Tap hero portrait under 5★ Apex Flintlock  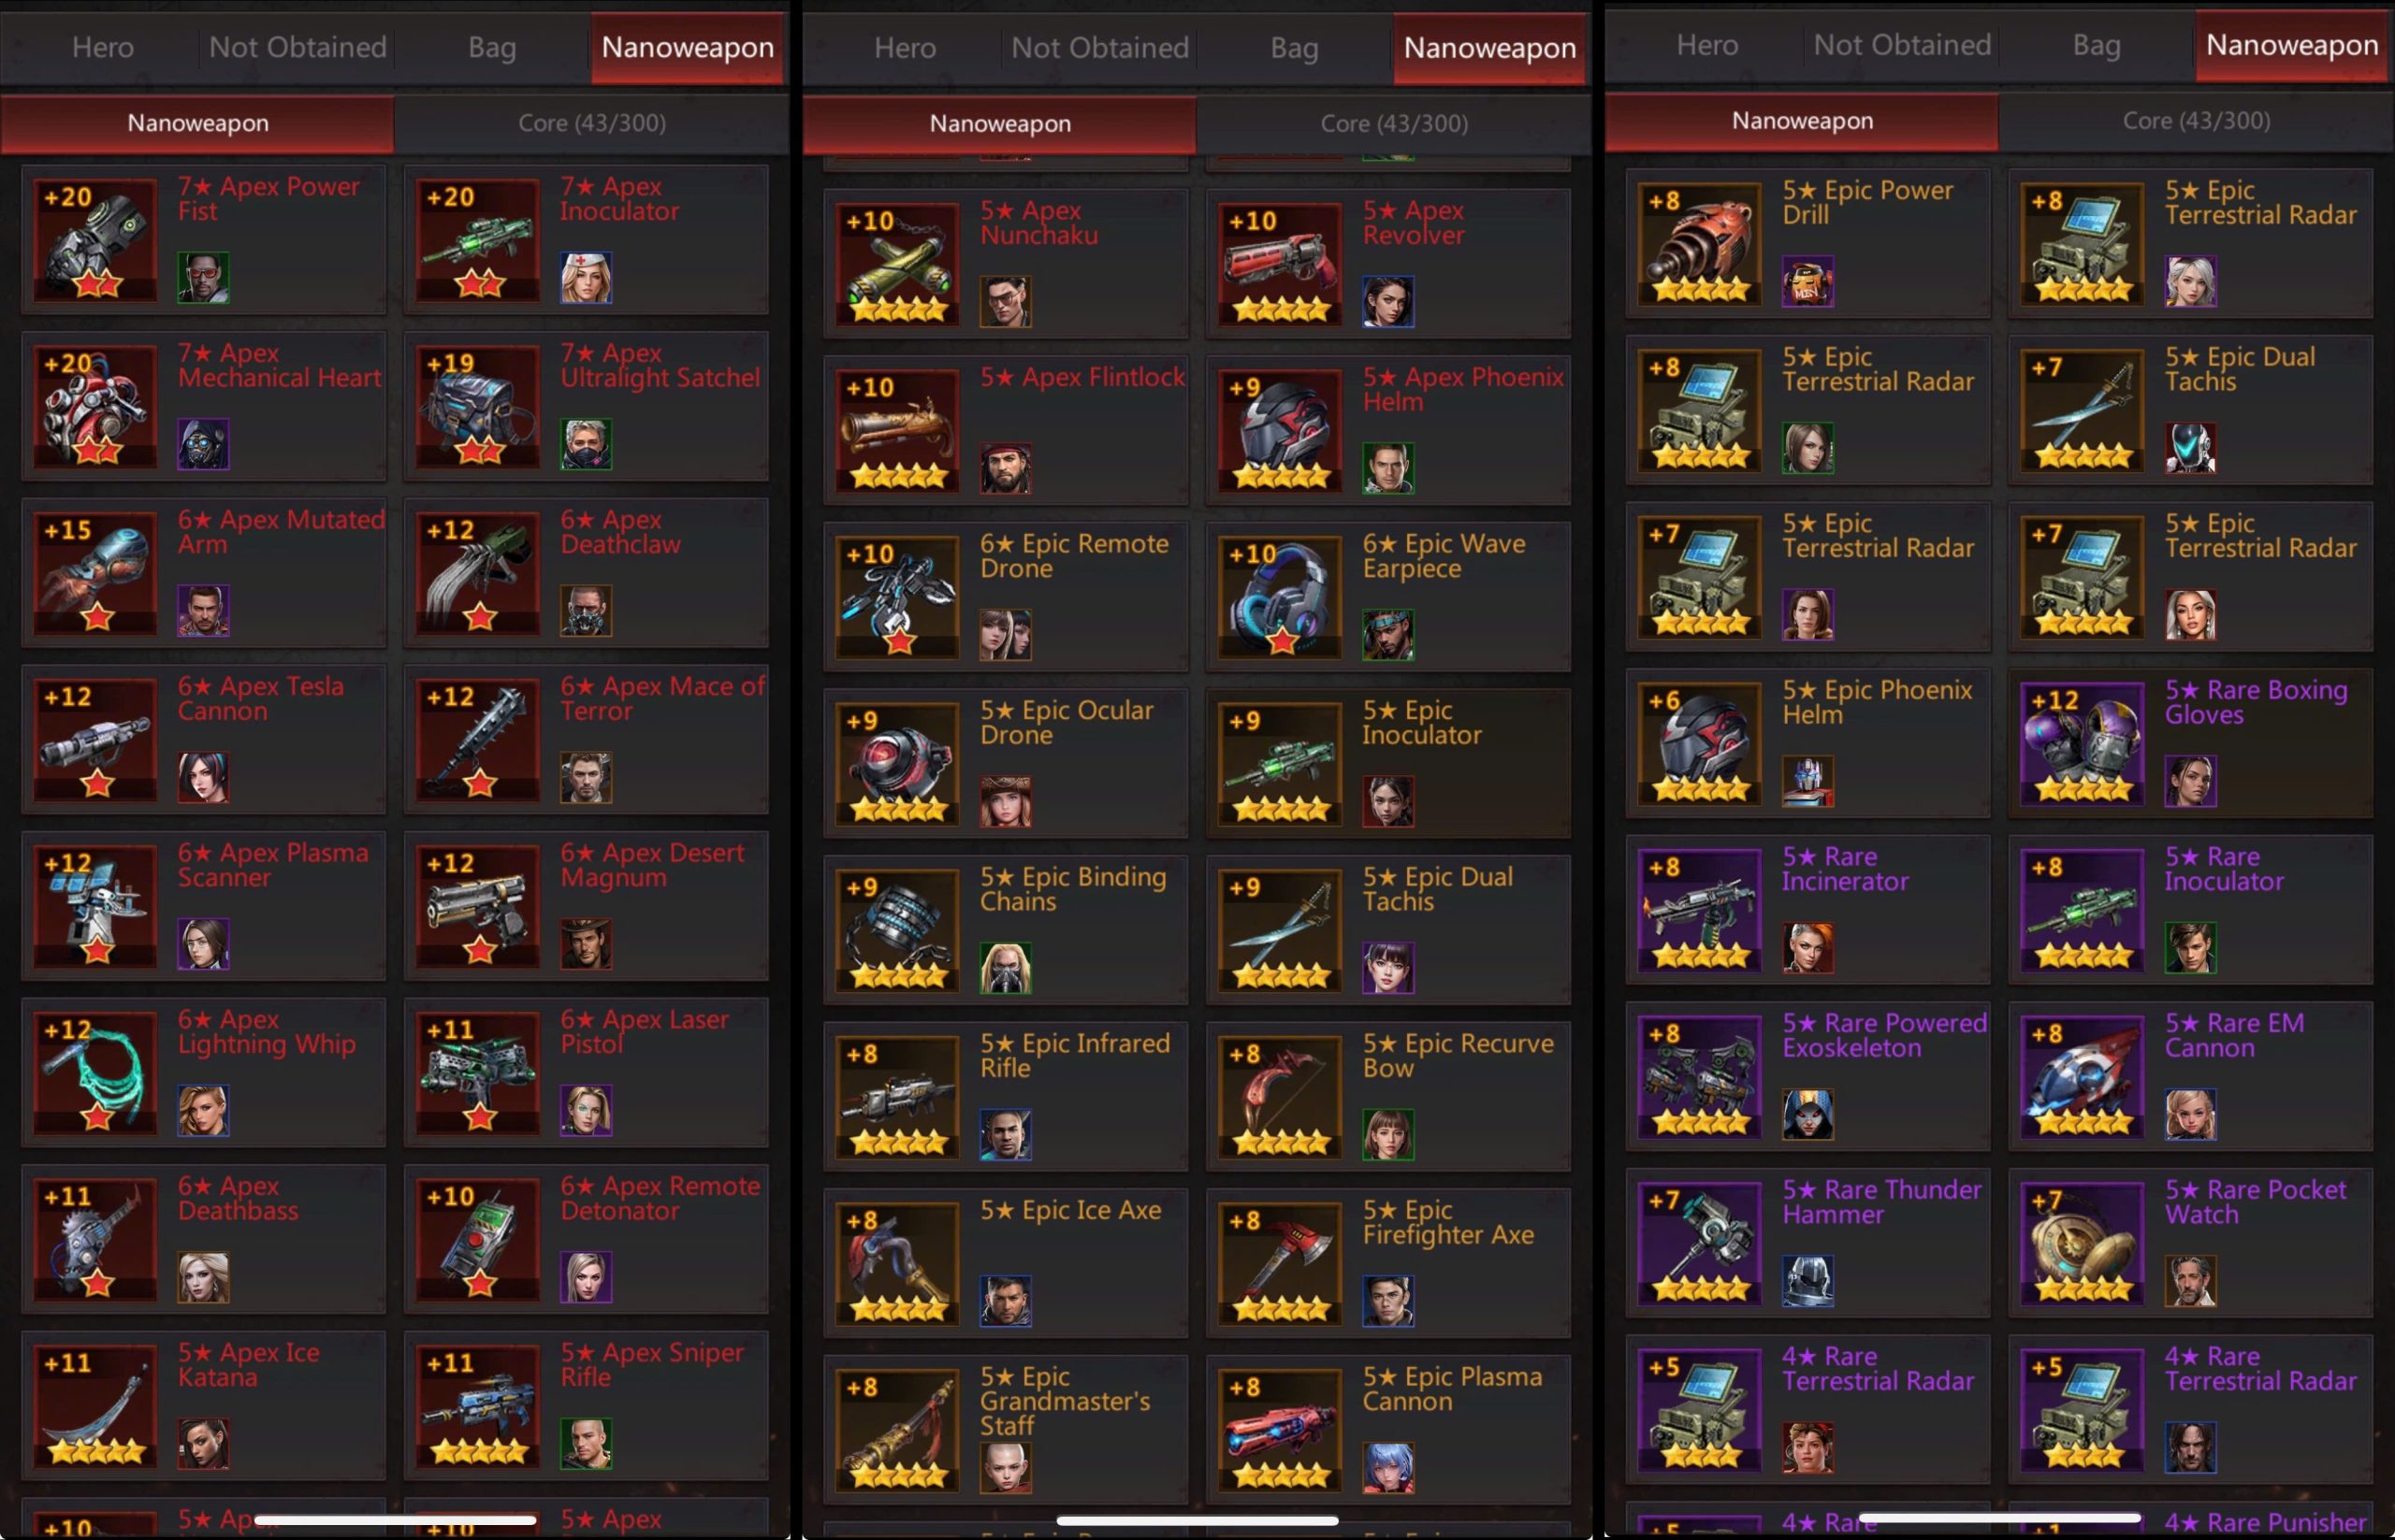pos(1006,468)
